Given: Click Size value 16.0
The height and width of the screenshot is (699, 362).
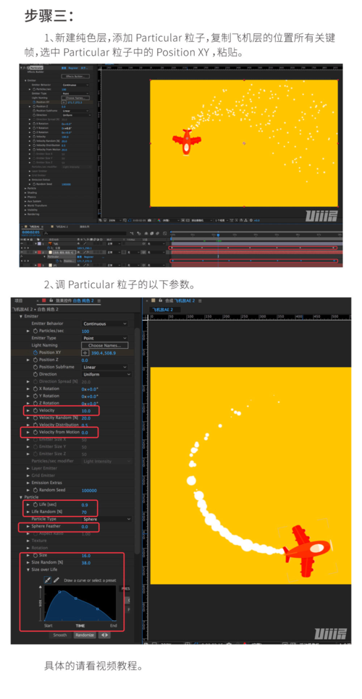Looking at the screenshot, I should tap(86, 556).
